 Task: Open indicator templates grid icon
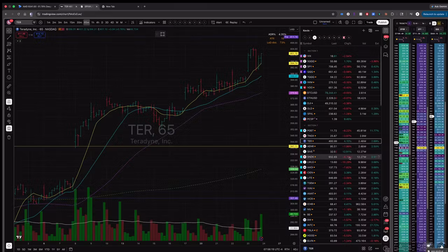164,22
